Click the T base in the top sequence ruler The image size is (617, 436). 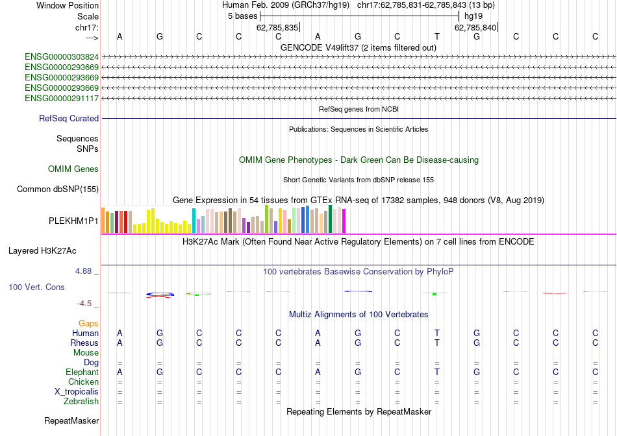click(x=437, y=36)
